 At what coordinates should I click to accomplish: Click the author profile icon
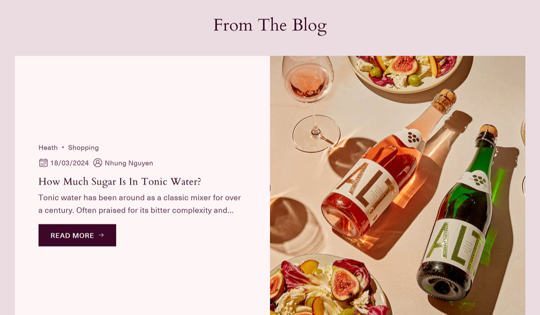tap(98, 163)
